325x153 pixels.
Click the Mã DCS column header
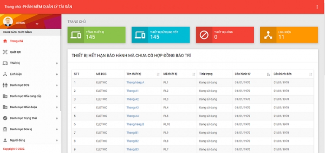(x=109, y=74)
